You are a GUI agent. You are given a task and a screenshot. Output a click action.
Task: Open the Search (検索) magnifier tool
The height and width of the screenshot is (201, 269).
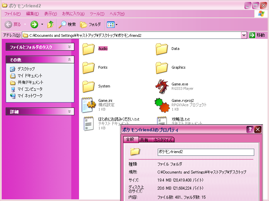tap(67, 24)
